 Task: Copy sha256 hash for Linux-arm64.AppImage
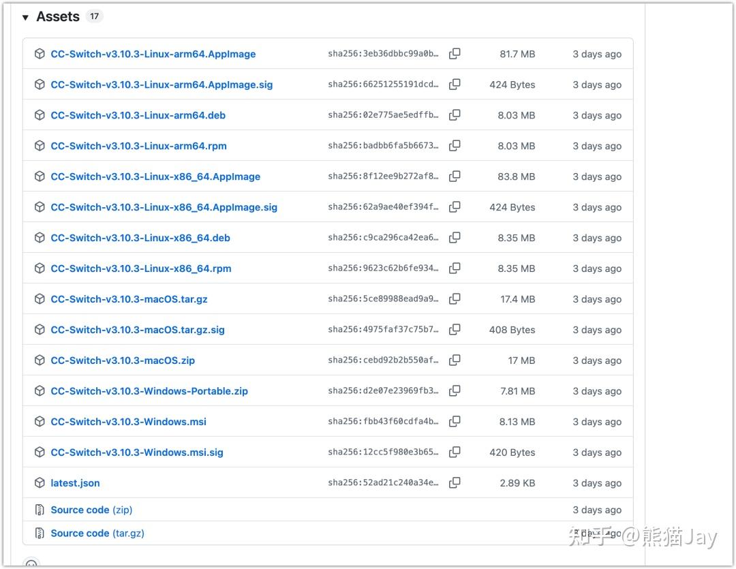click(x=455, y=54)
